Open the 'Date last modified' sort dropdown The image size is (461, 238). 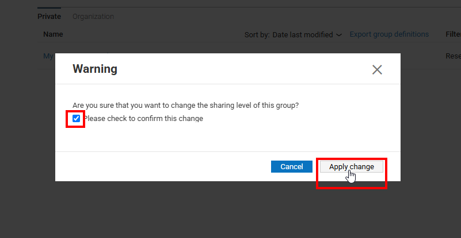[303, 35]
